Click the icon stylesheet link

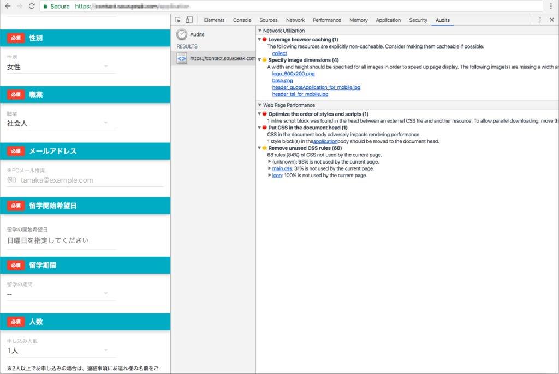[x=277, y=175]
